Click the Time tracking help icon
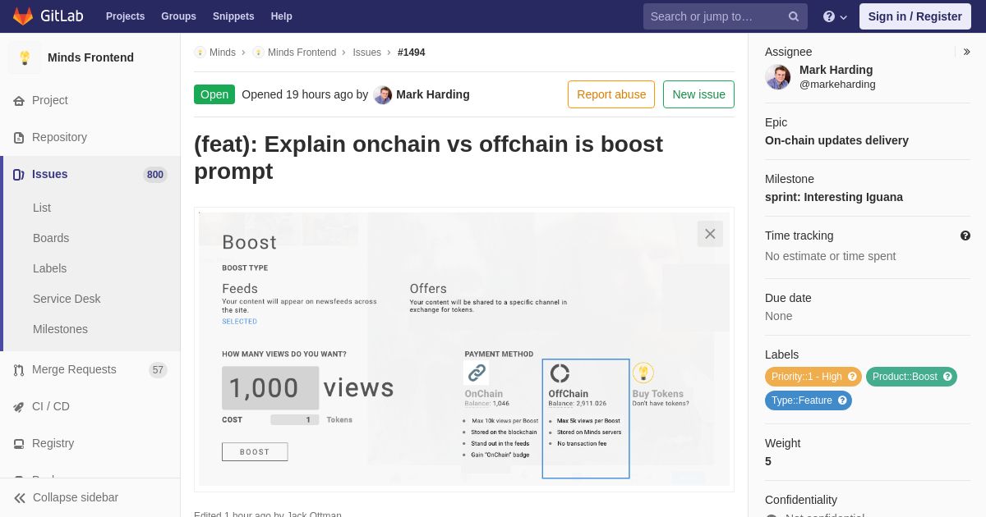 (965, 236)
